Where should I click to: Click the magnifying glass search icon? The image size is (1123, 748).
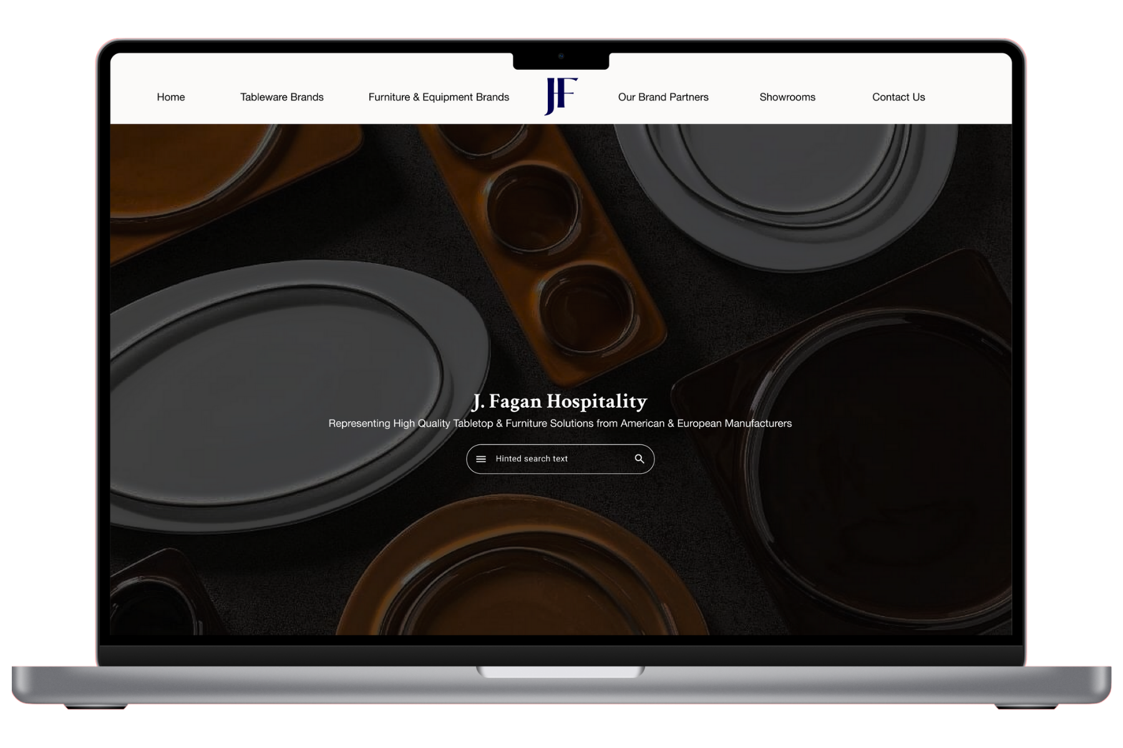coord(639,459)
